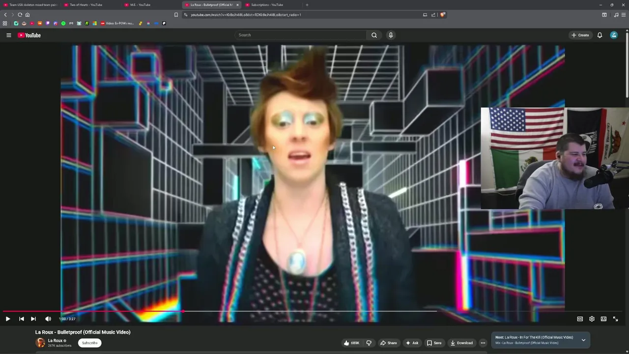Like the video with 689K likes

pos(351,343)
